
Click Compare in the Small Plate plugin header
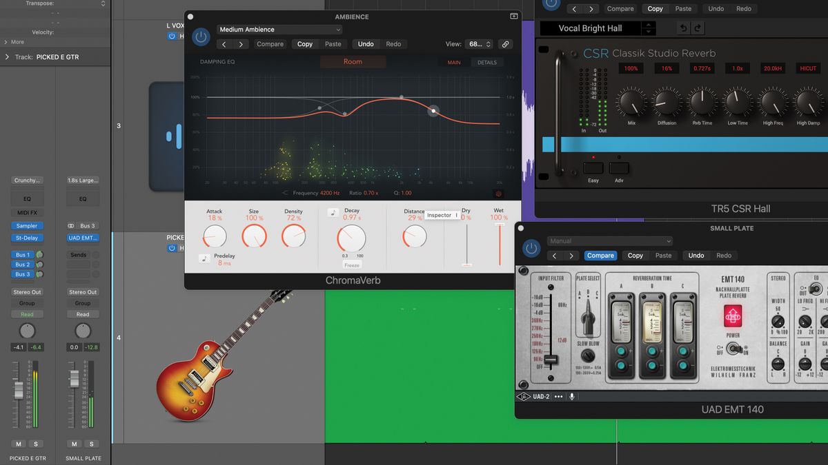click(x=600, y=255)
